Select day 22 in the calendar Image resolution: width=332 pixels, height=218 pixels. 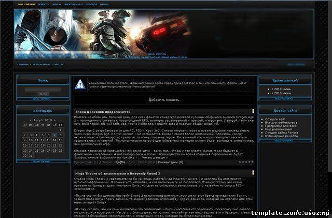tap(60, 146)
